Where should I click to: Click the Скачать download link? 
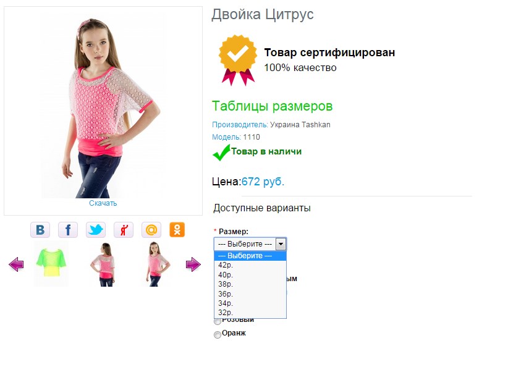103,203
